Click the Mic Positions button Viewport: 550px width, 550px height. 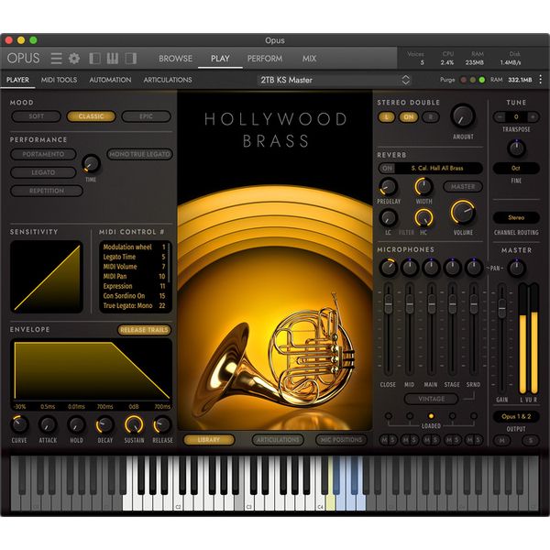point(341,440)
